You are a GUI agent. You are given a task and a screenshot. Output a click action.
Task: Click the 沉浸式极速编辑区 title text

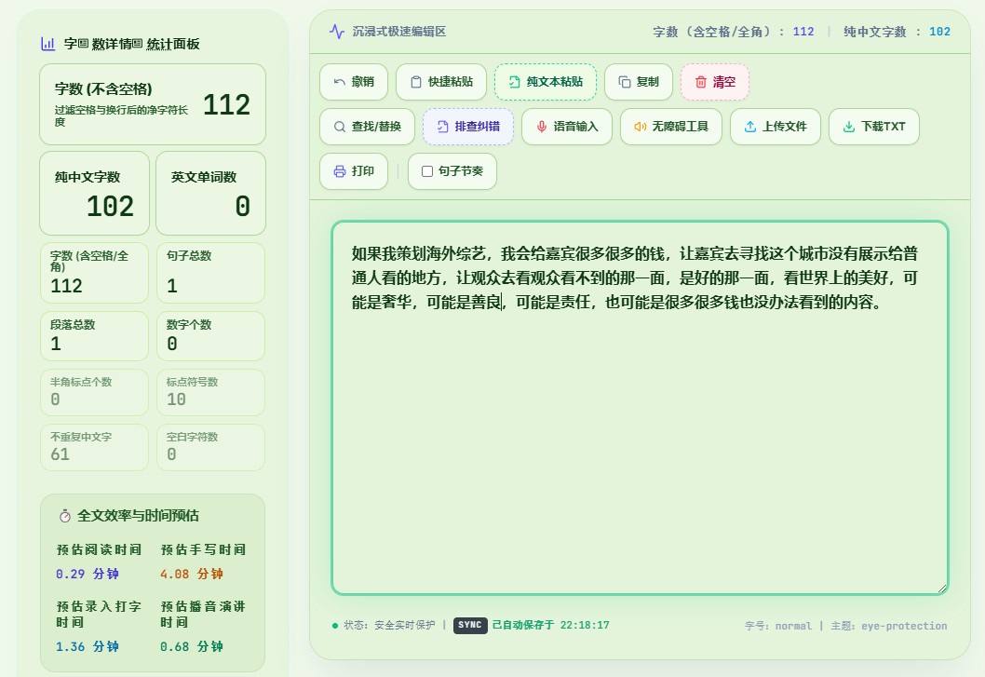pos(398,32)
